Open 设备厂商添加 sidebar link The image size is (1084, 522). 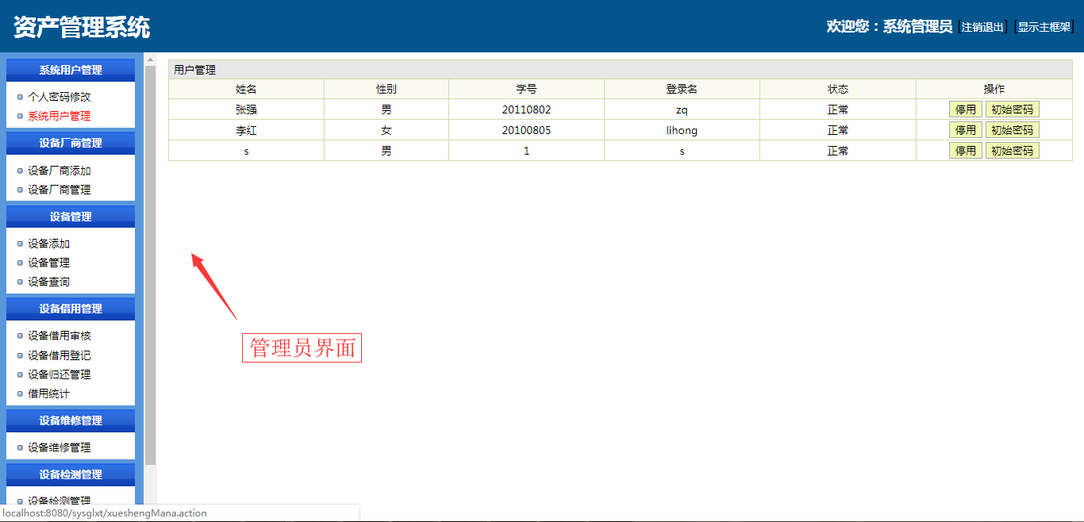(x=60, y=171)
